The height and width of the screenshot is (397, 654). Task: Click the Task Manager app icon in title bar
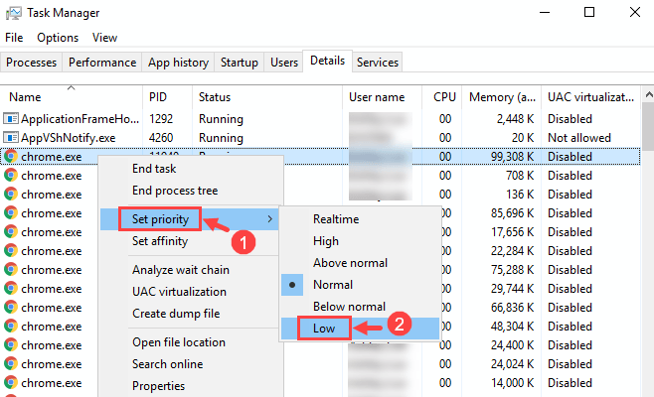[13, 13]
